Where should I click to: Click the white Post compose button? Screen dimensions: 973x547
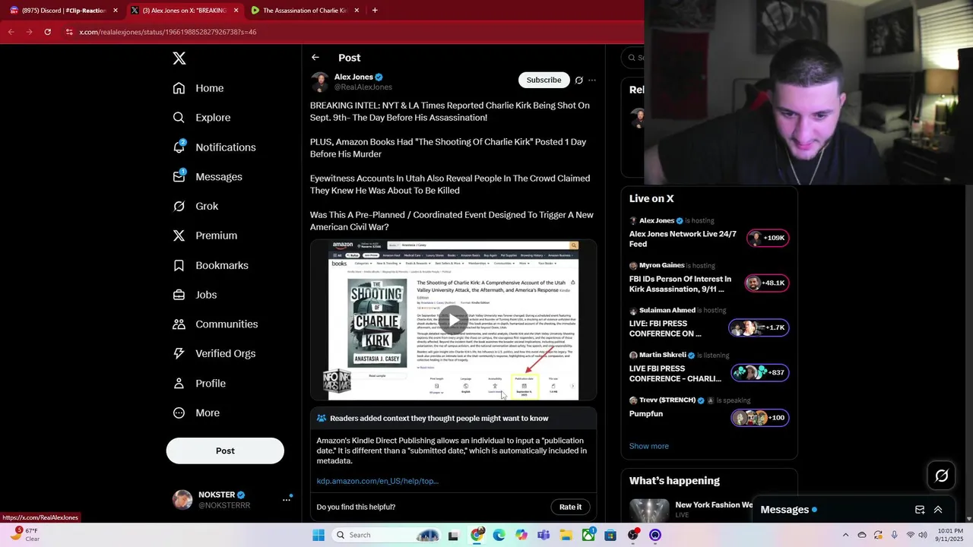point(225,451)
